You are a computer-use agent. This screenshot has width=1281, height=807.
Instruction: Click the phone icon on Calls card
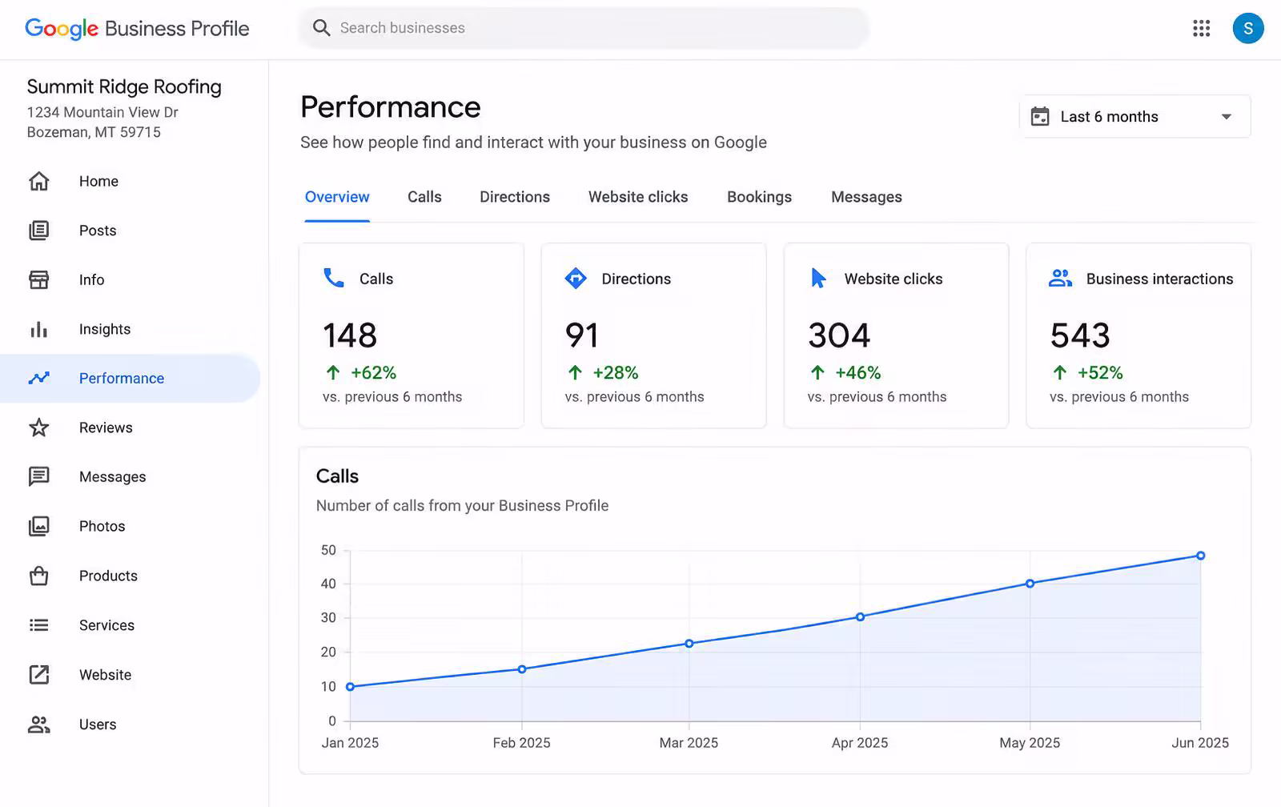tap(334, 278)
